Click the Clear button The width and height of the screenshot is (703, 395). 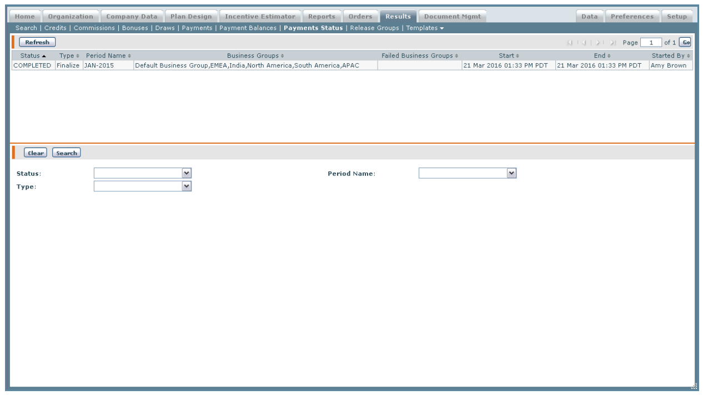click(36, 153)
